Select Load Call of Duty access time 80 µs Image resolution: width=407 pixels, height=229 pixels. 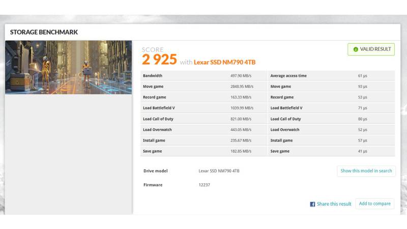coord(362,119)
